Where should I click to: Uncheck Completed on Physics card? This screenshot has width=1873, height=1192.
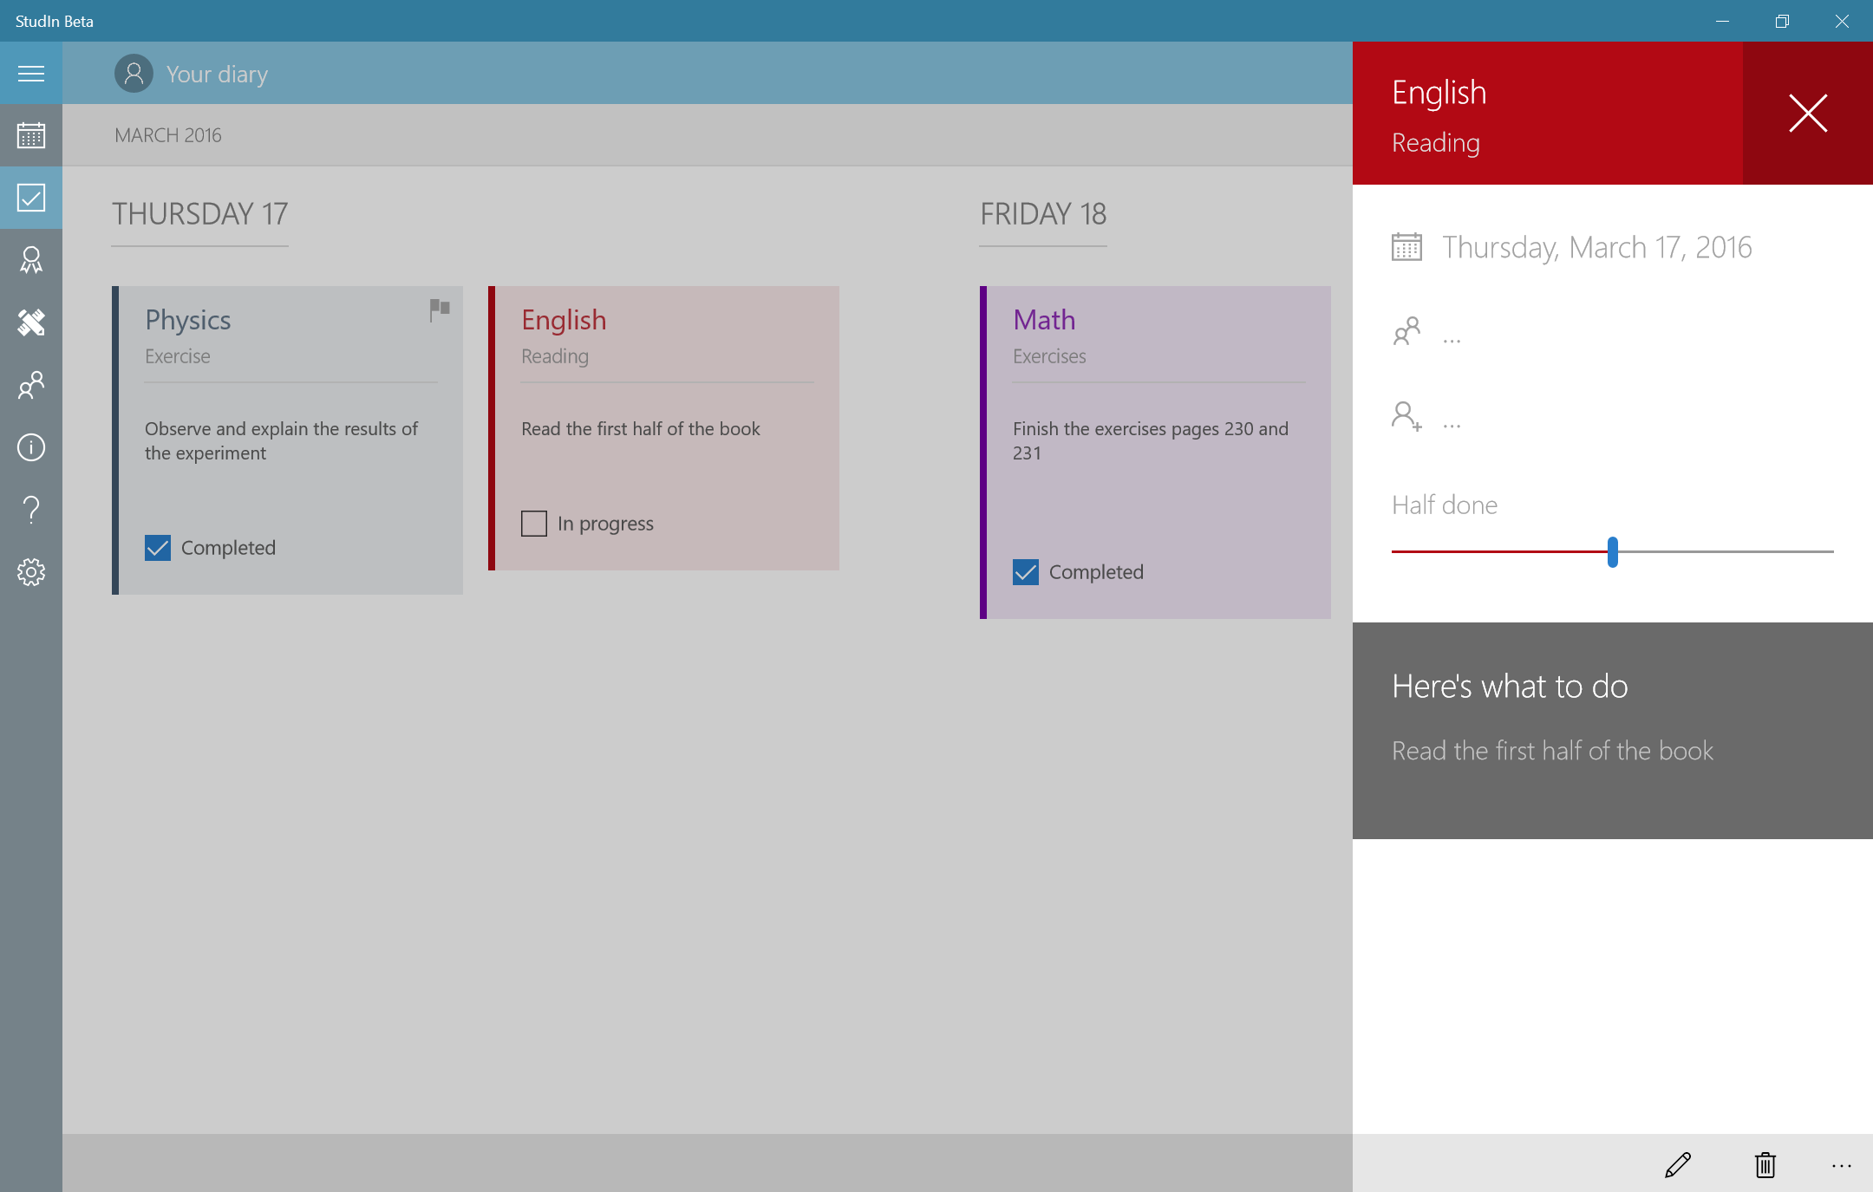[158, 548]
